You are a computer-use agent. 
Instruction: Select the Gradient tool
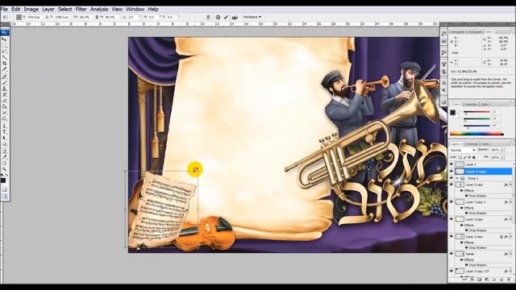[x=5, y=107]
